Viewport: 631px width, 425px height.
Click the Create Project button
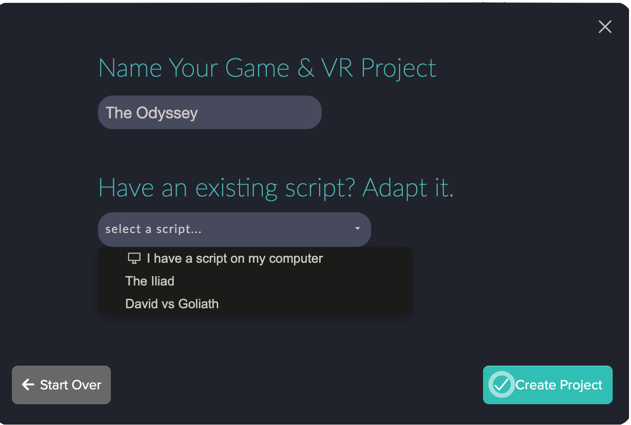tap(548, 384)
